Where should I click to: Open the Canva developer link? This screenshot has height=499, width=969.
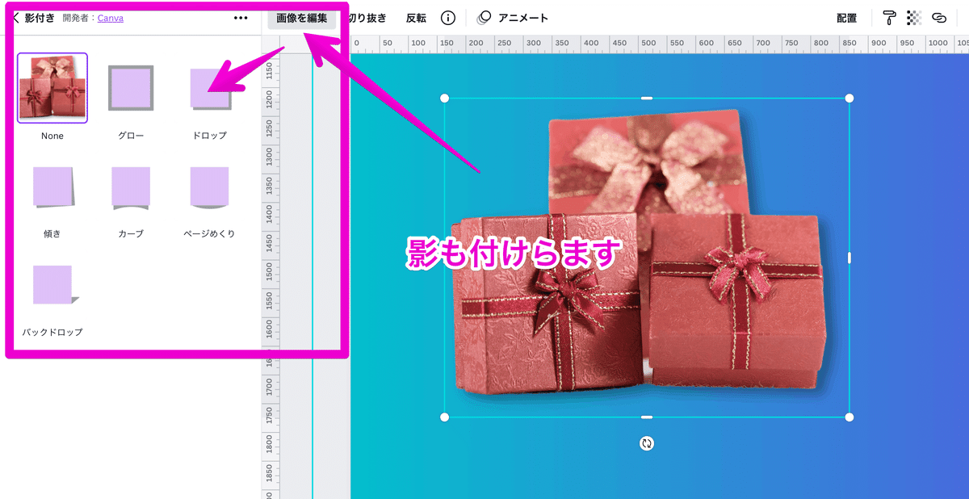(x=111, y=17)
